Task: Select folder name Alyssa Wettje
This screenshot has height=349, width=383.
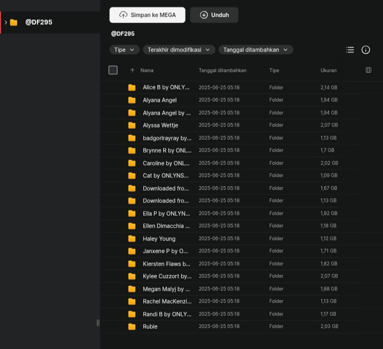Action: click(160, 125)
